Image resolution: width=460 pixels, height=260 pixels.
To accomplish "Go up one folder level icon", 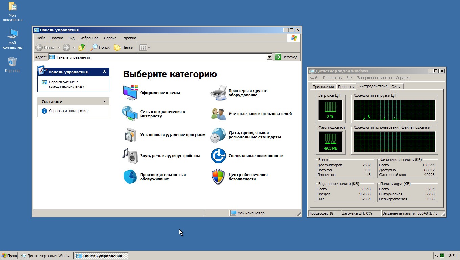I will (82, 47).
